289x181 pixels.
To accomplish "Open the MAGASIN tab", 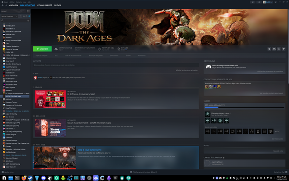I will [13, 5].
